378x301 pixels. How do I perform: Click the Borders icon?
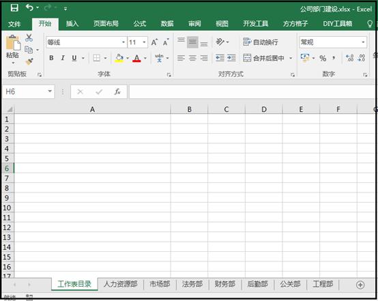pos(96,58)
